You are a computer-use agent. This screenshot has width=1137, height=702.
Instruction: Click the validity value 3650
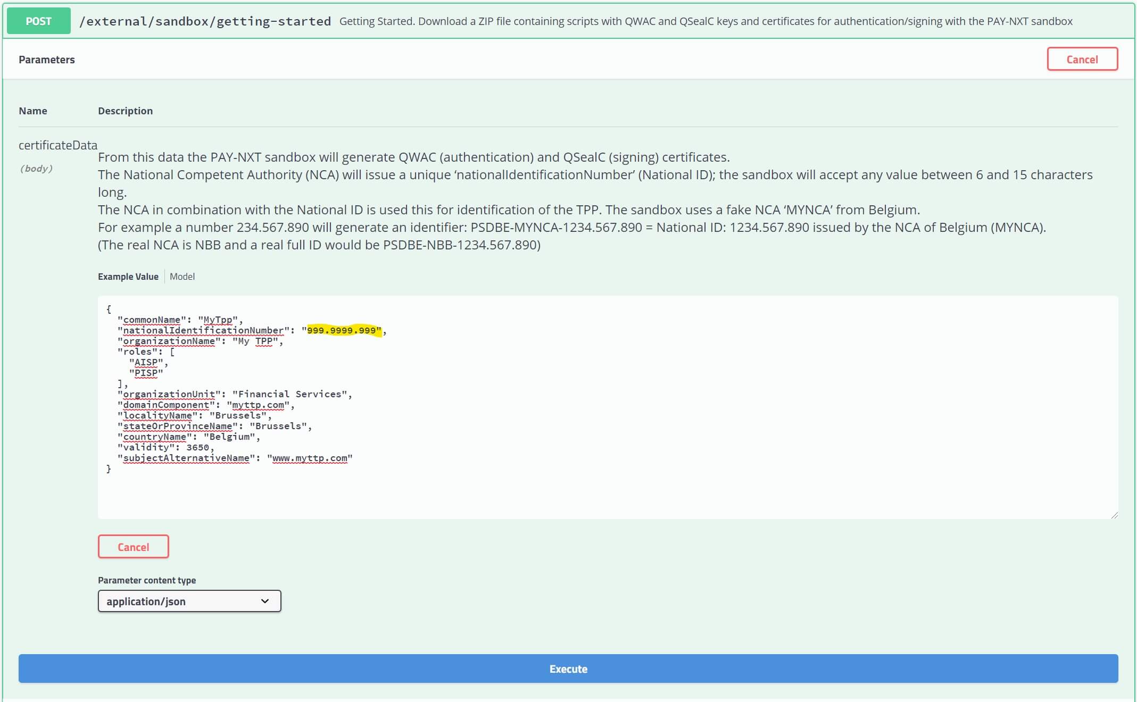(x=197, y=447)
